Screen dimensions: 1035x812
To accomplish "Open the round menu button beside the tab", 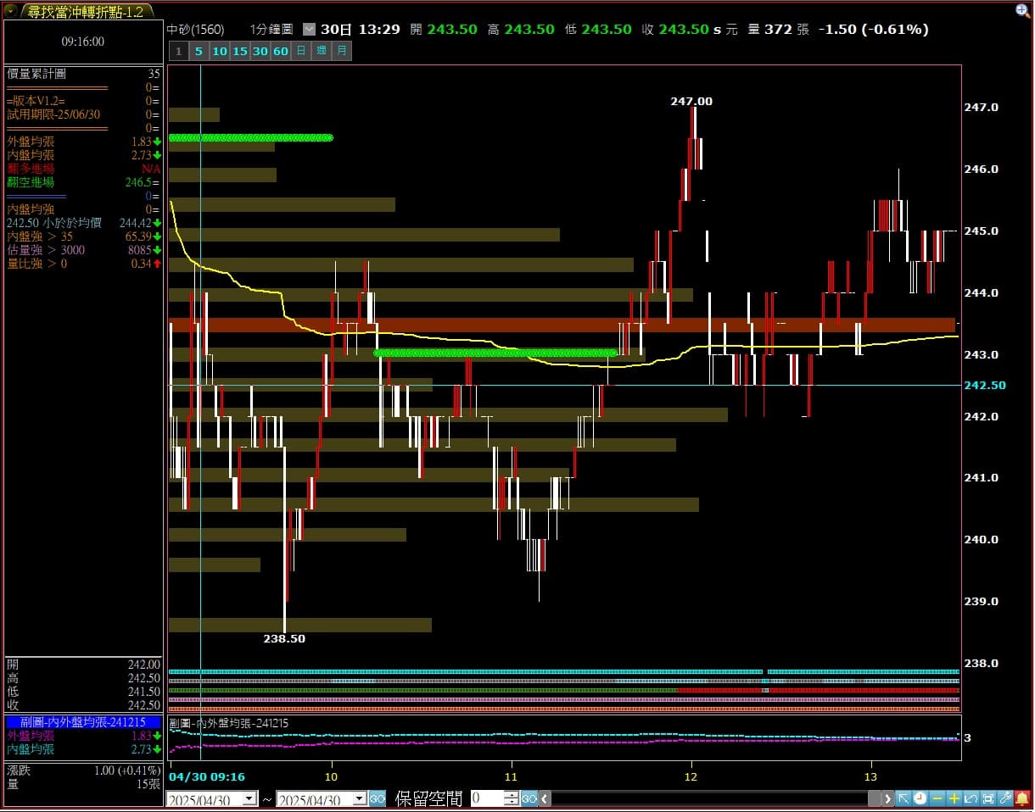I will pyautogui.click(x=11, y=11).
